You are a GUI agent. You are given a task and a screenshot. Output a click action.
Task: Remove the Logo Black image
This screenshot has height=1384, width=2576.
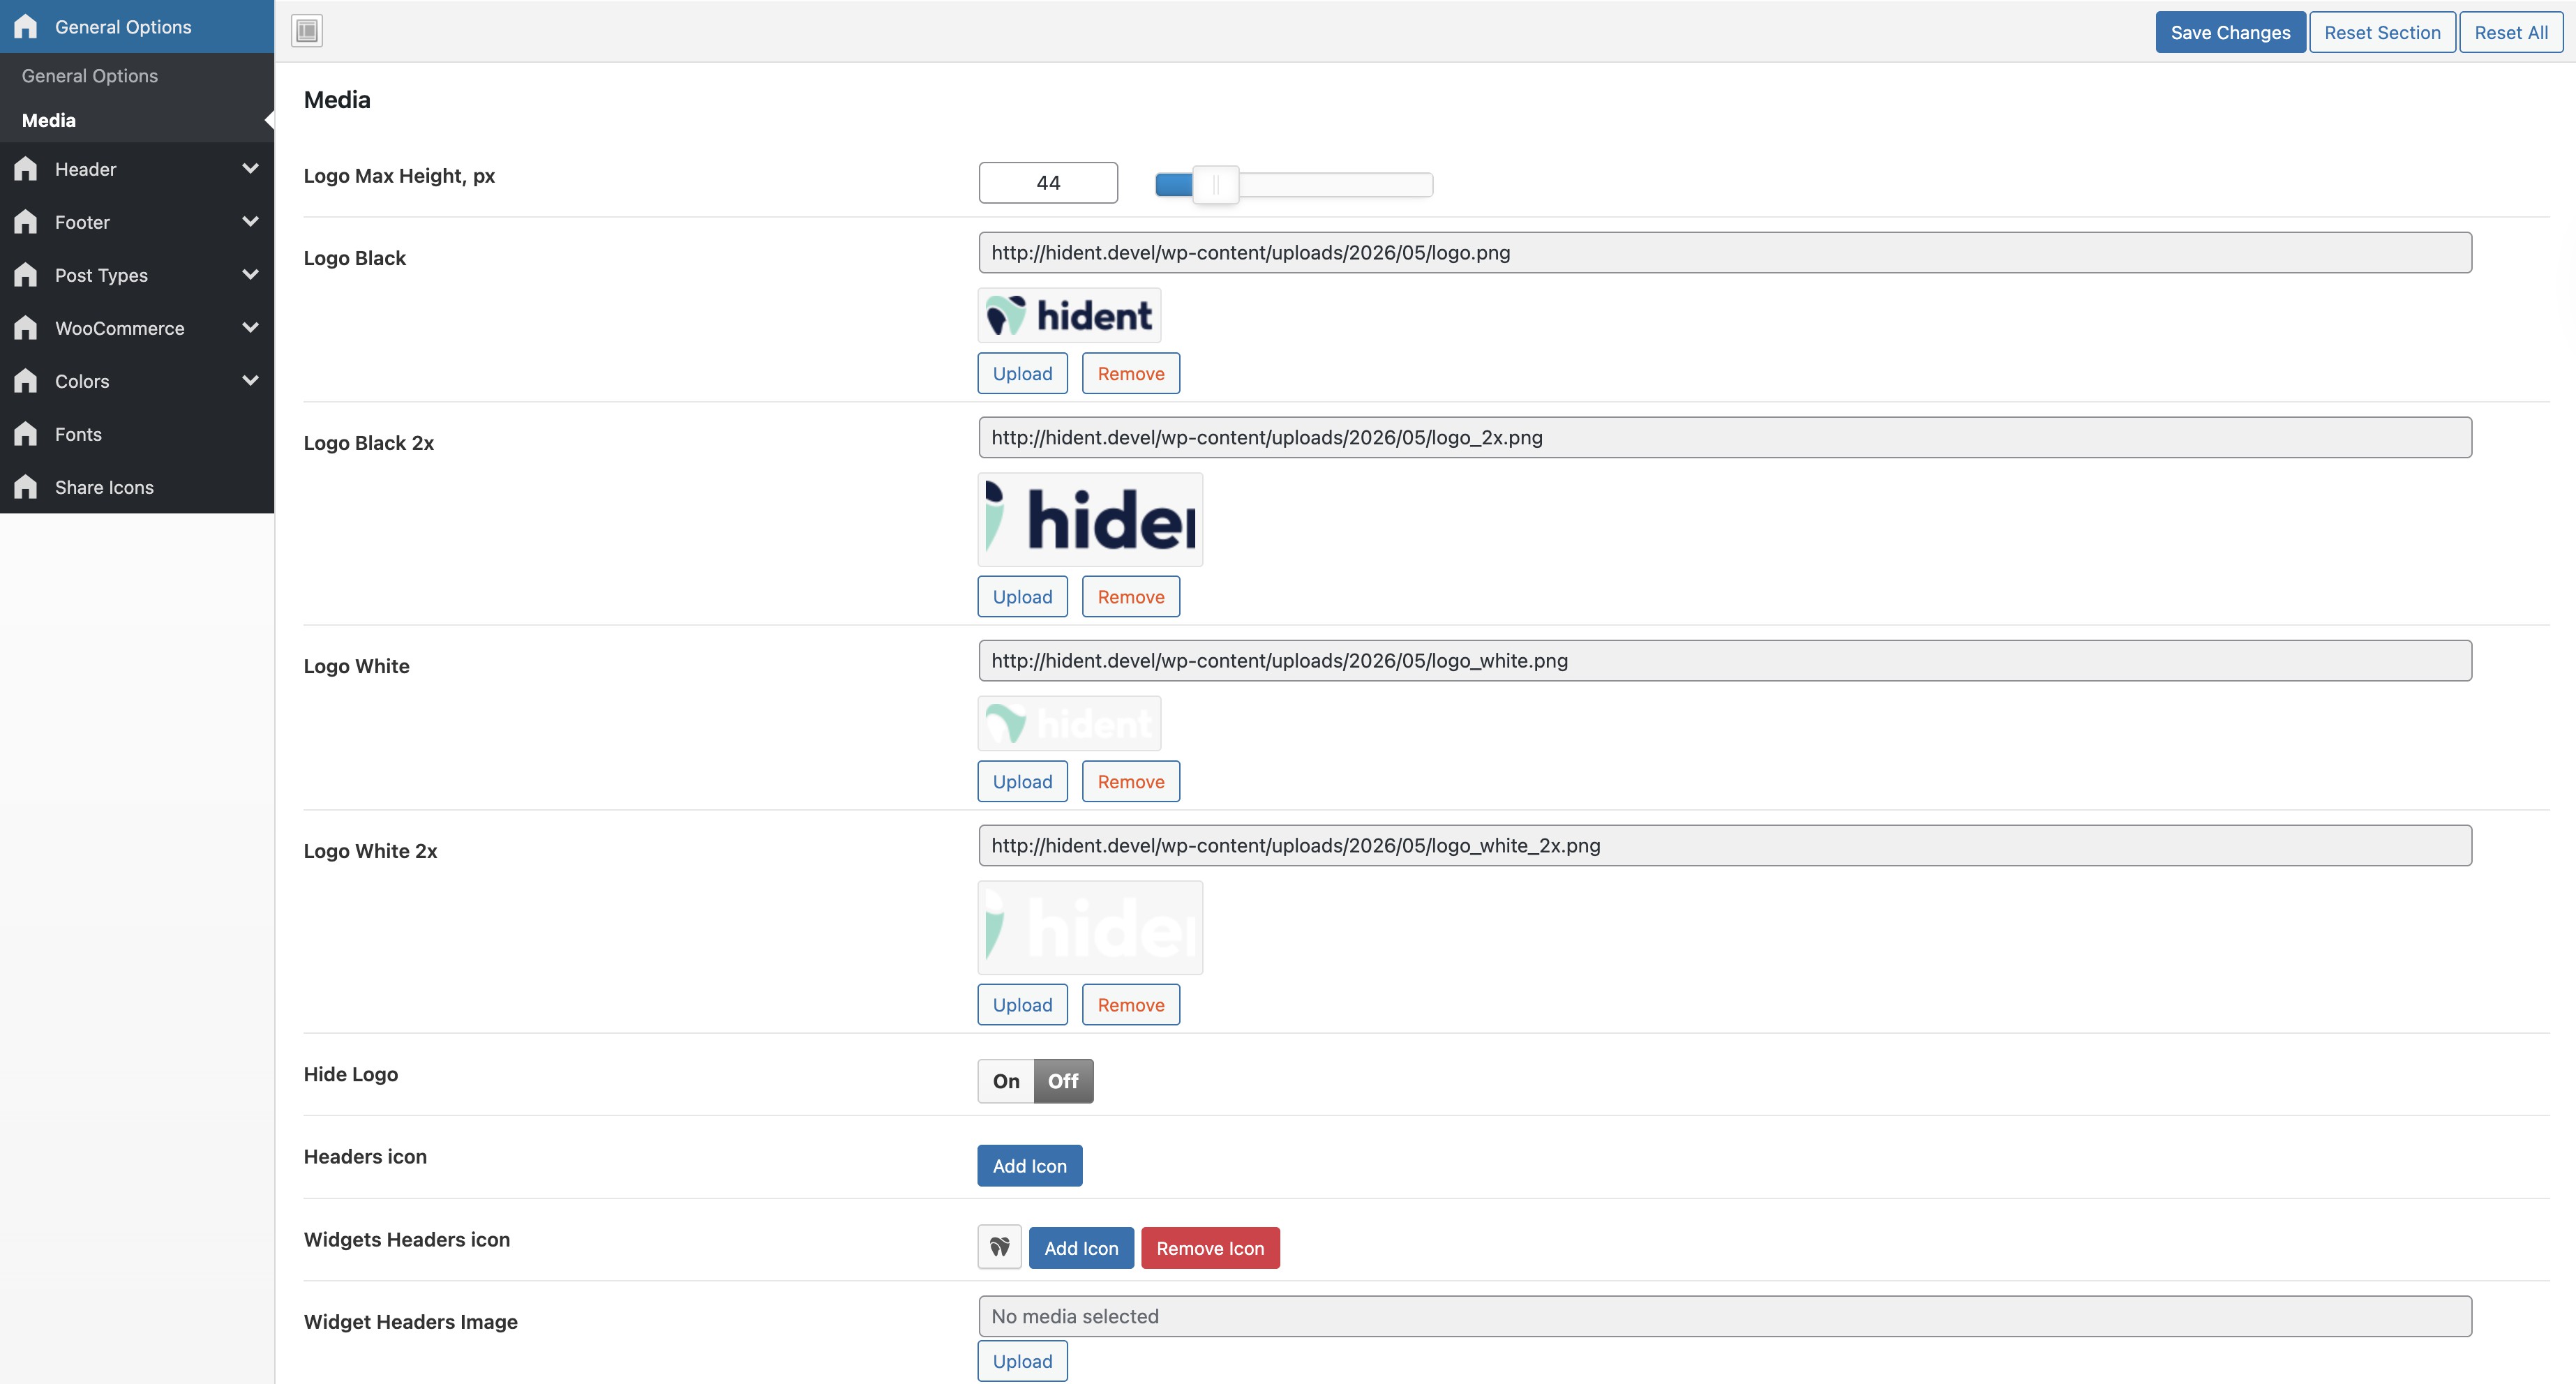[1131, 373]
